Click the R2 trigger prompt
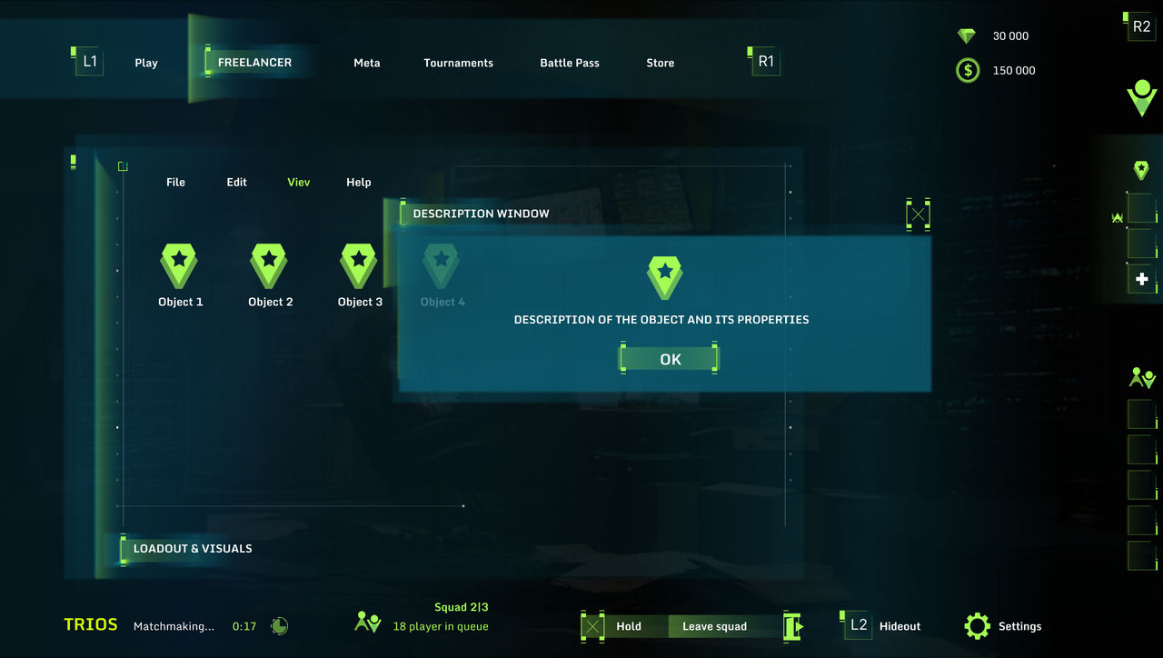 pyautogui.click(x=1141, y=27)
